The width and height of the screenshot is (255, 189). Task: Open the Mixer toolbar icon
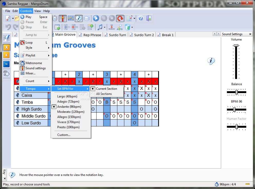pyautogui.click(x=71, y=18)
